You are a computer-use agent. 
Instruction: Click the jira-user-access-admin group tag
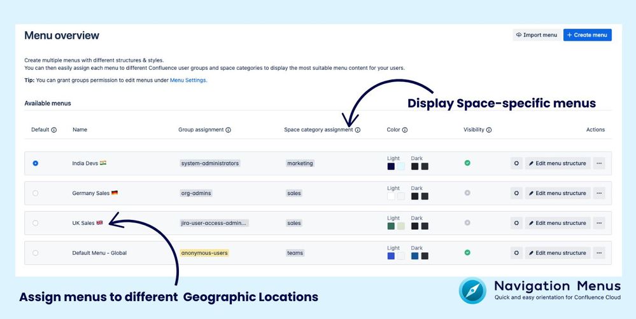[214, 223]
